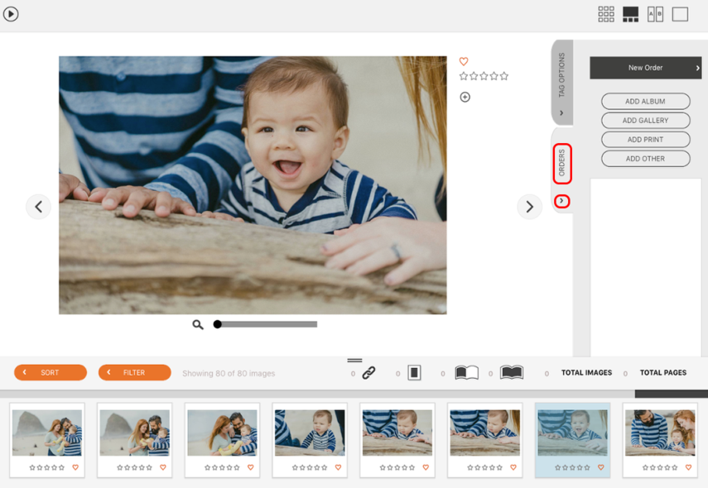The image size is (708, 488).
Task: Adjust the zoom slider under the photo
Action: 265,324
